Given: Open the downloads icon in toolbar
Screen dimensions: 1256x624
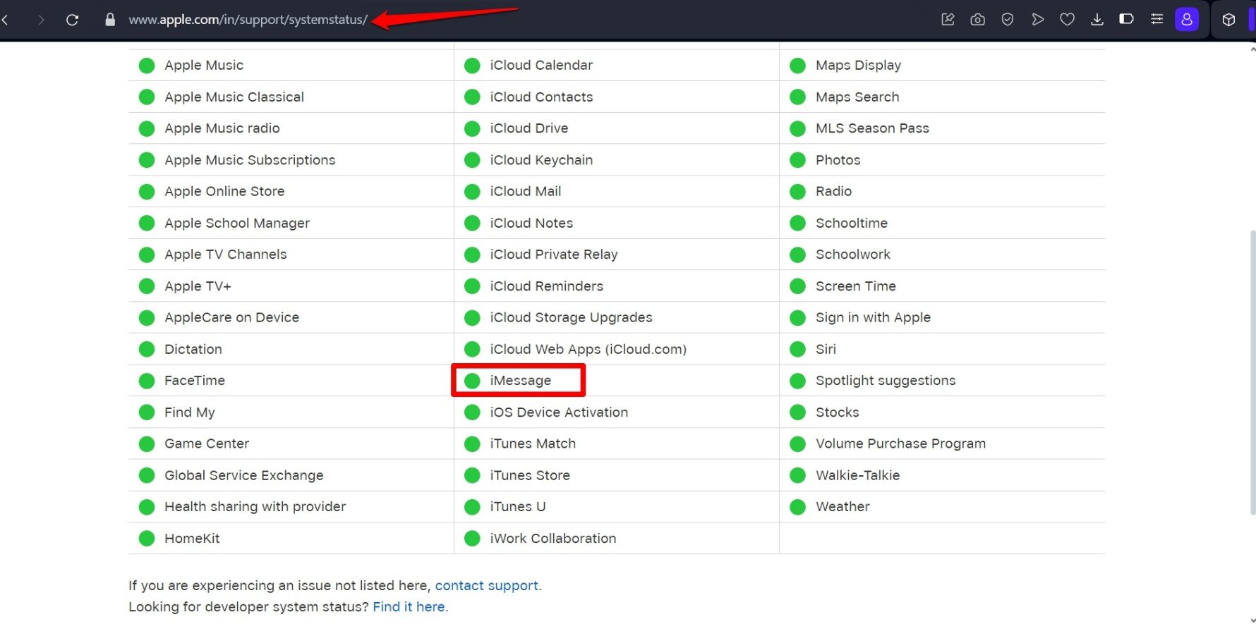Looking at the screenshot, I should [x=1097, y=20].
